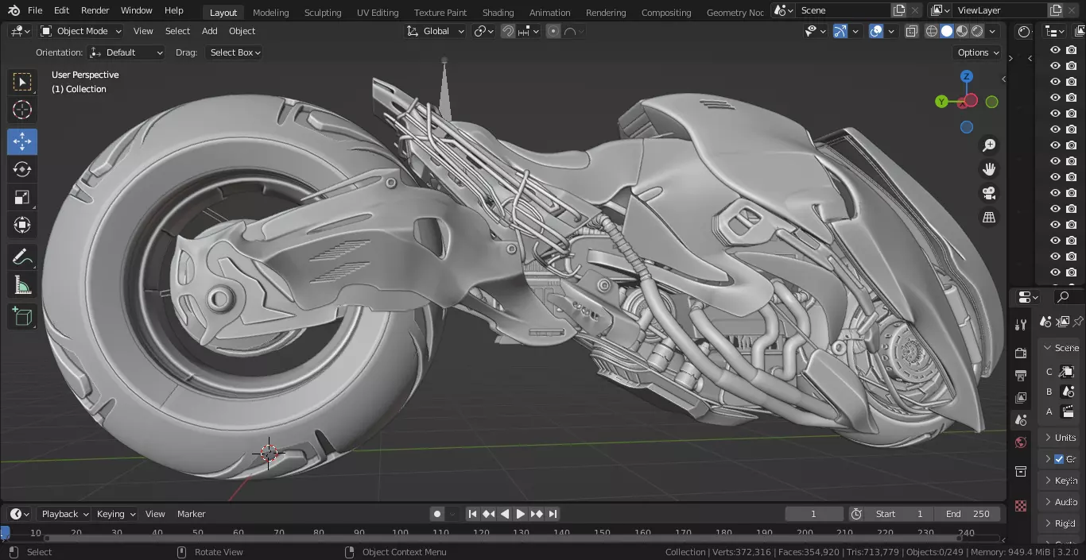
Task: Activate the Scale tool
Action: (22, 197)
